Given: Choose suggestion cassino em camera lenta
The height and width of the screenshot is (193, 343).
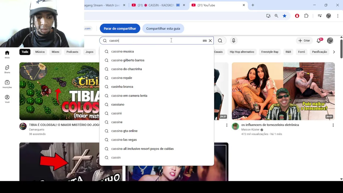Looking at the screenshot, I should tap(156, 96).
